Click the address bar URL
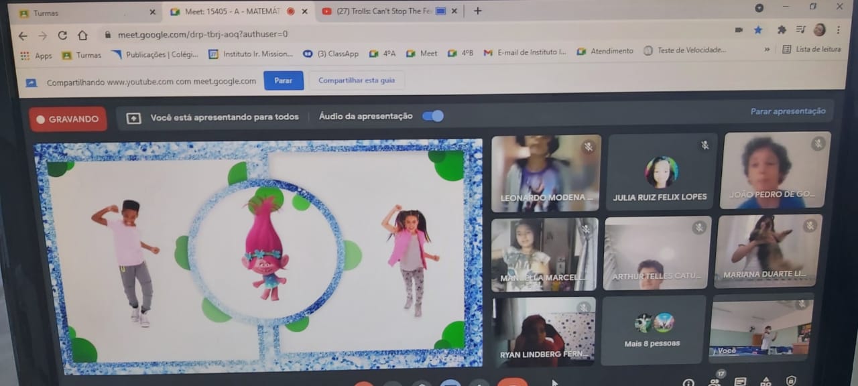This screenshot has width=858, height=386. (202, 34)
